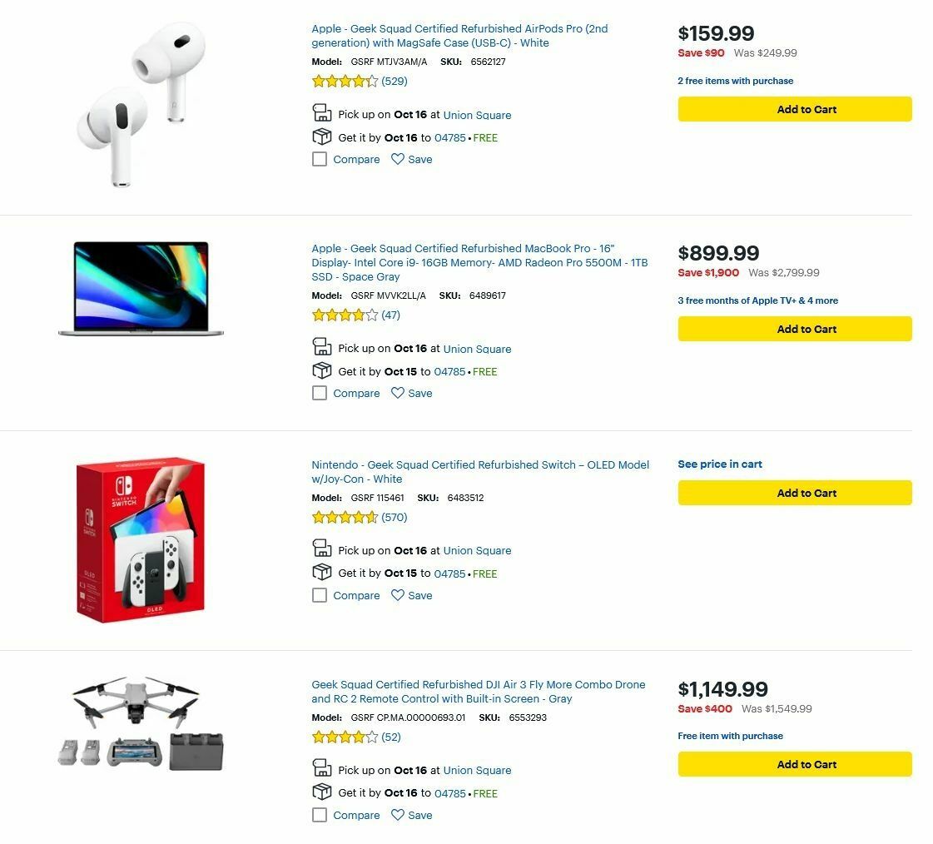
Task: Click the heart Save icon for DJI drone
Action: point(396,815)
